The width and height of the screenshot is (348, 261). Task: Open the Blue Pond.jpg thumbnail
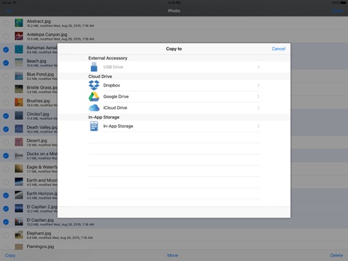[19, 76]
